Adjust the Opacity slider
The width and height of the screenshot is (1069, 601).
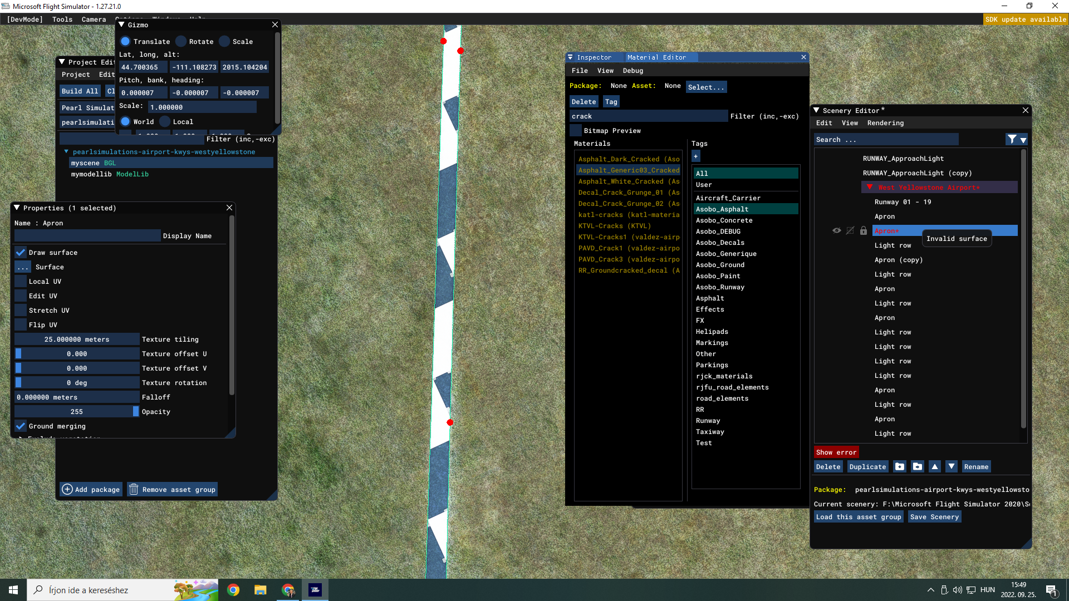77,411
